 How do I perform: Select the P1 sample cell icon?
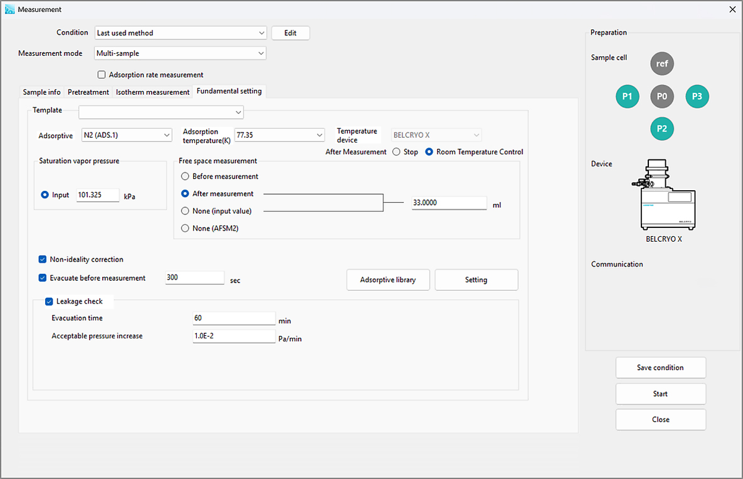tap(627, 97)
